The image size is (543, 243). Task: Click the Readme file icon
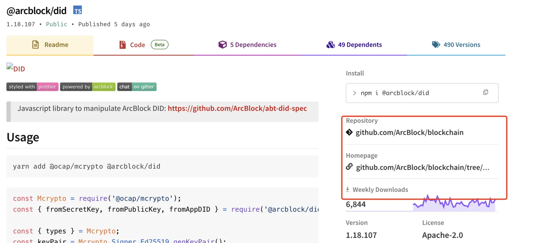click(x=35, y=45)
